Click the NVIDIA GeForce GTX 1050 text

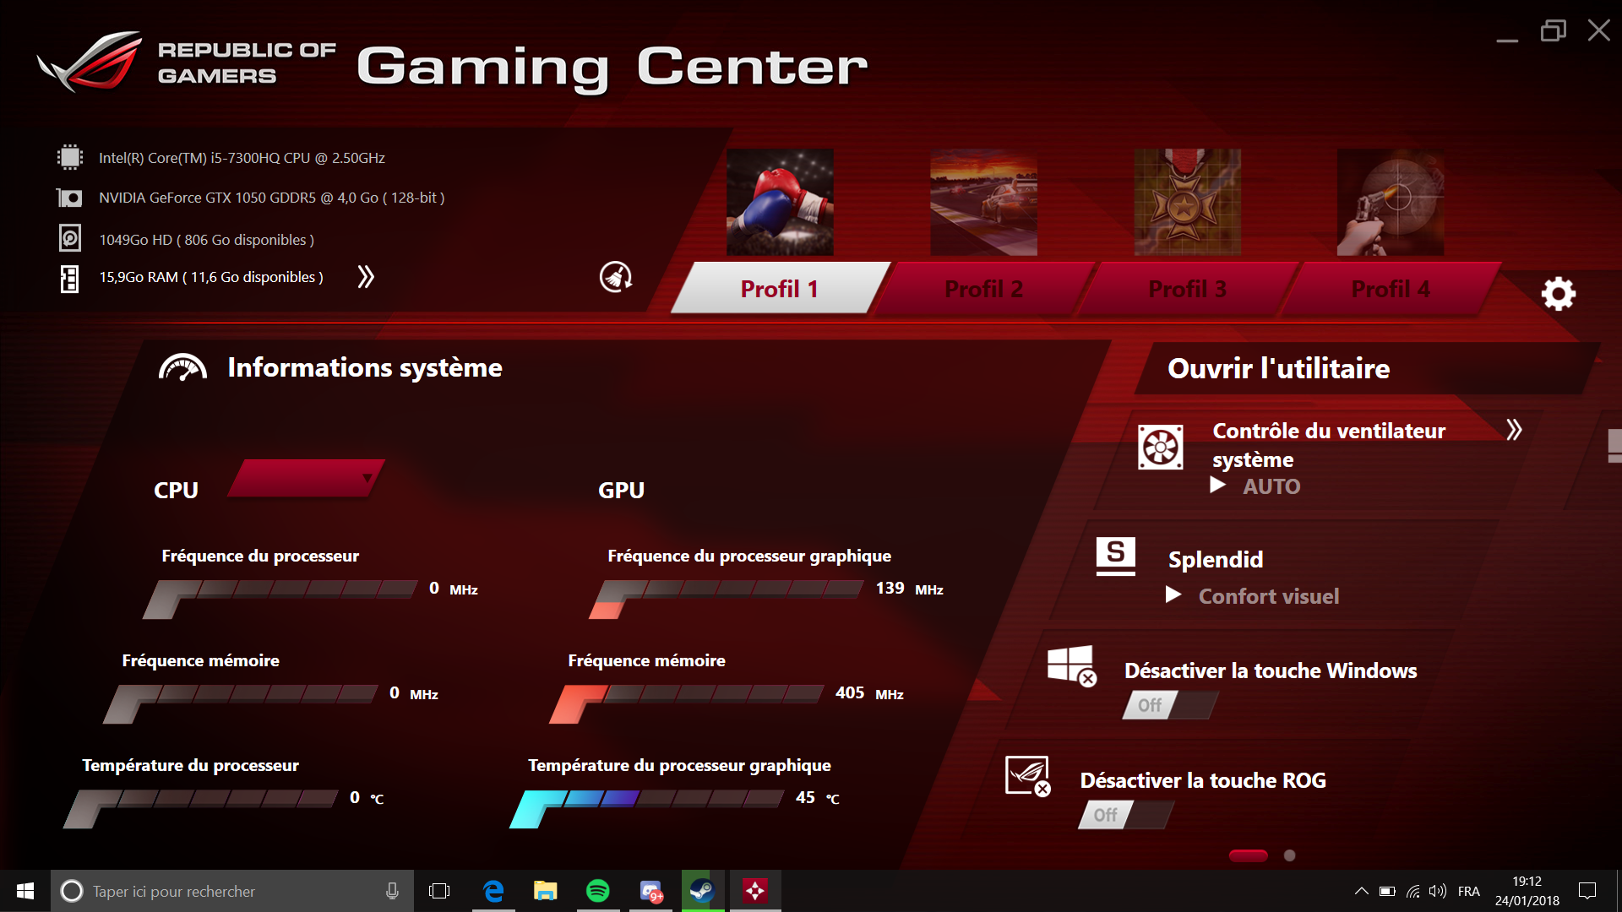(271, 198)
